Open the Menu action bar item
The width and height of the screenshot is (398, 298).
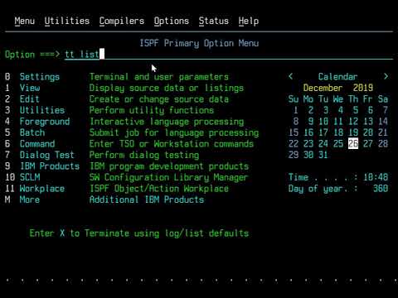click(25, 21)
